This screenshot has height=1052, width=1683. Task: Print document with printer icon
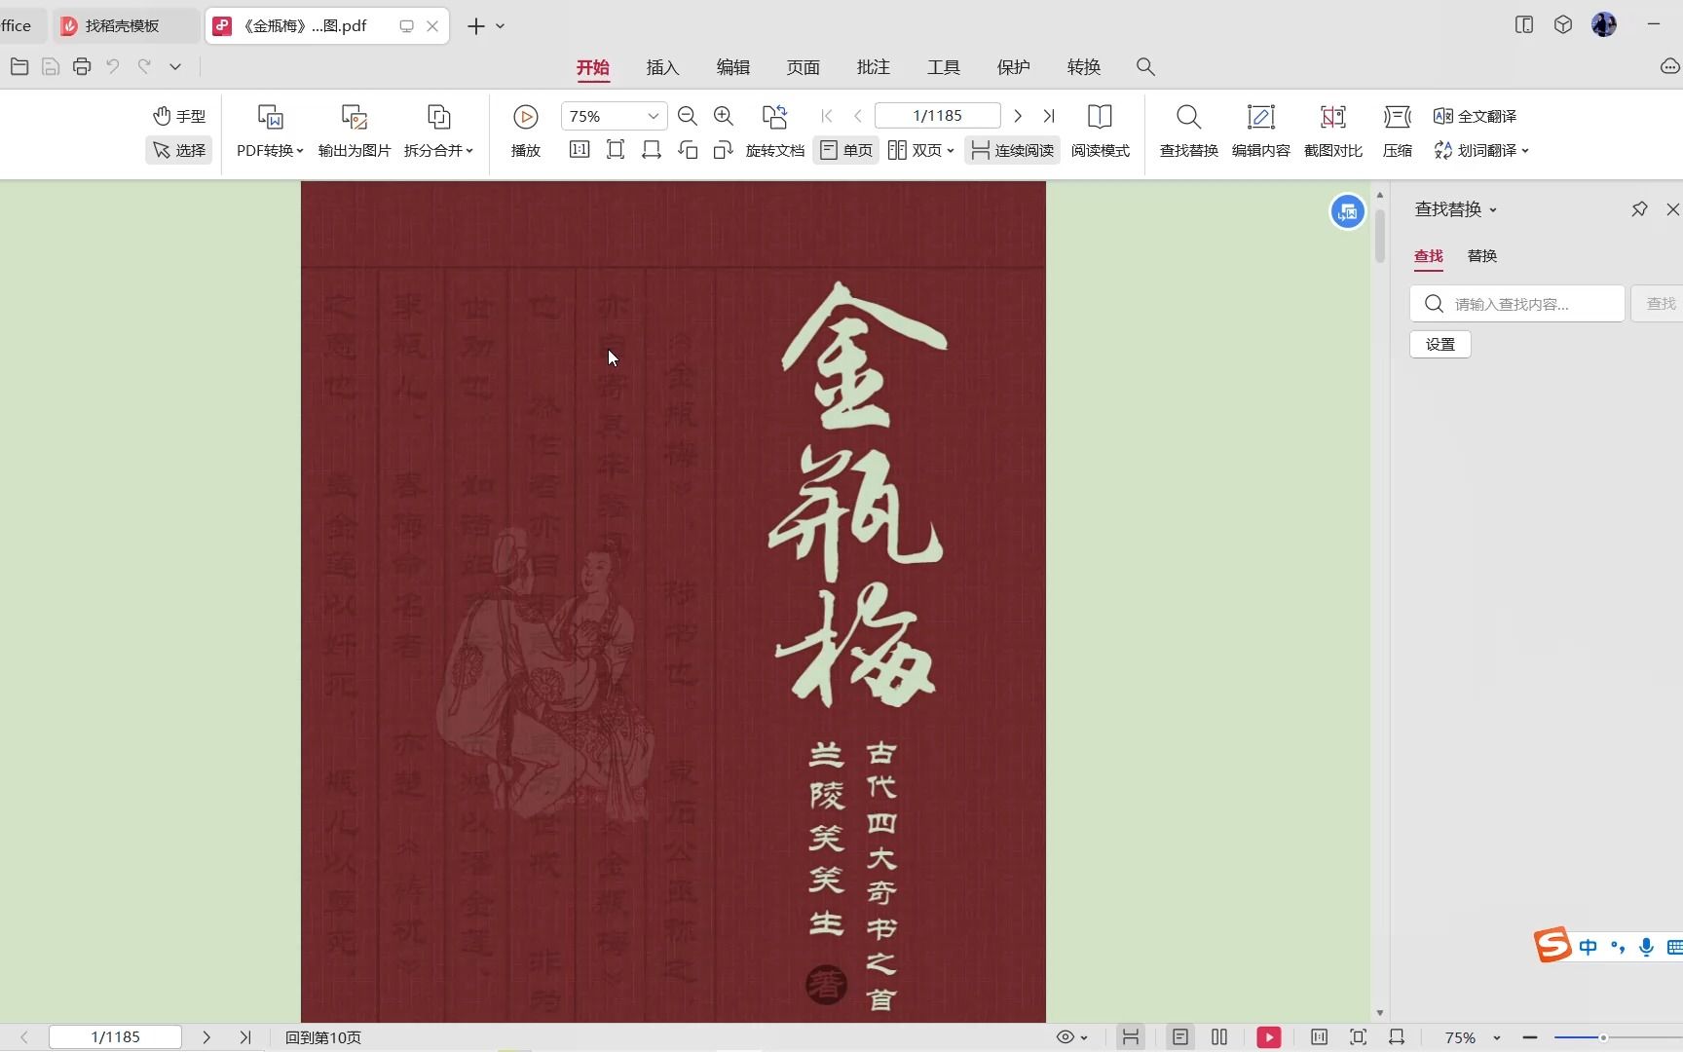pyautogui.click(x=82, y=66)
